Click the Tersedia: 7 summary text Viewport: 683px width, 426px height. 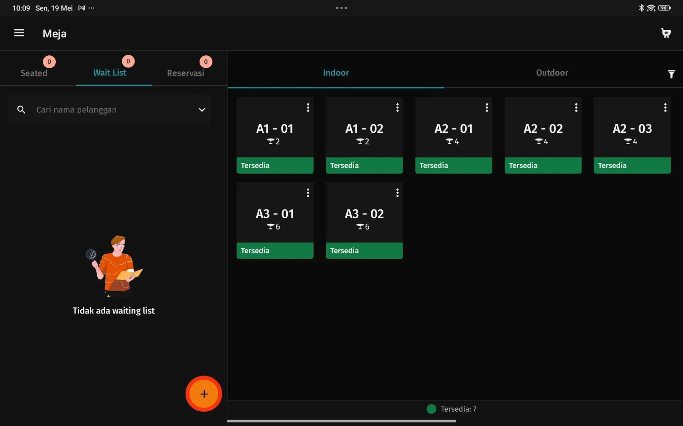pos(459,409)
